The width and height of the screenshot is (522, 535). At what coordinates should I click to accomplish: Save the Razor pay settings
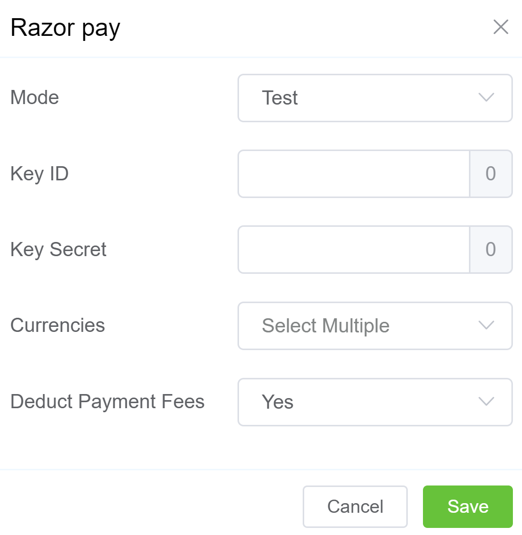(467, 506)
